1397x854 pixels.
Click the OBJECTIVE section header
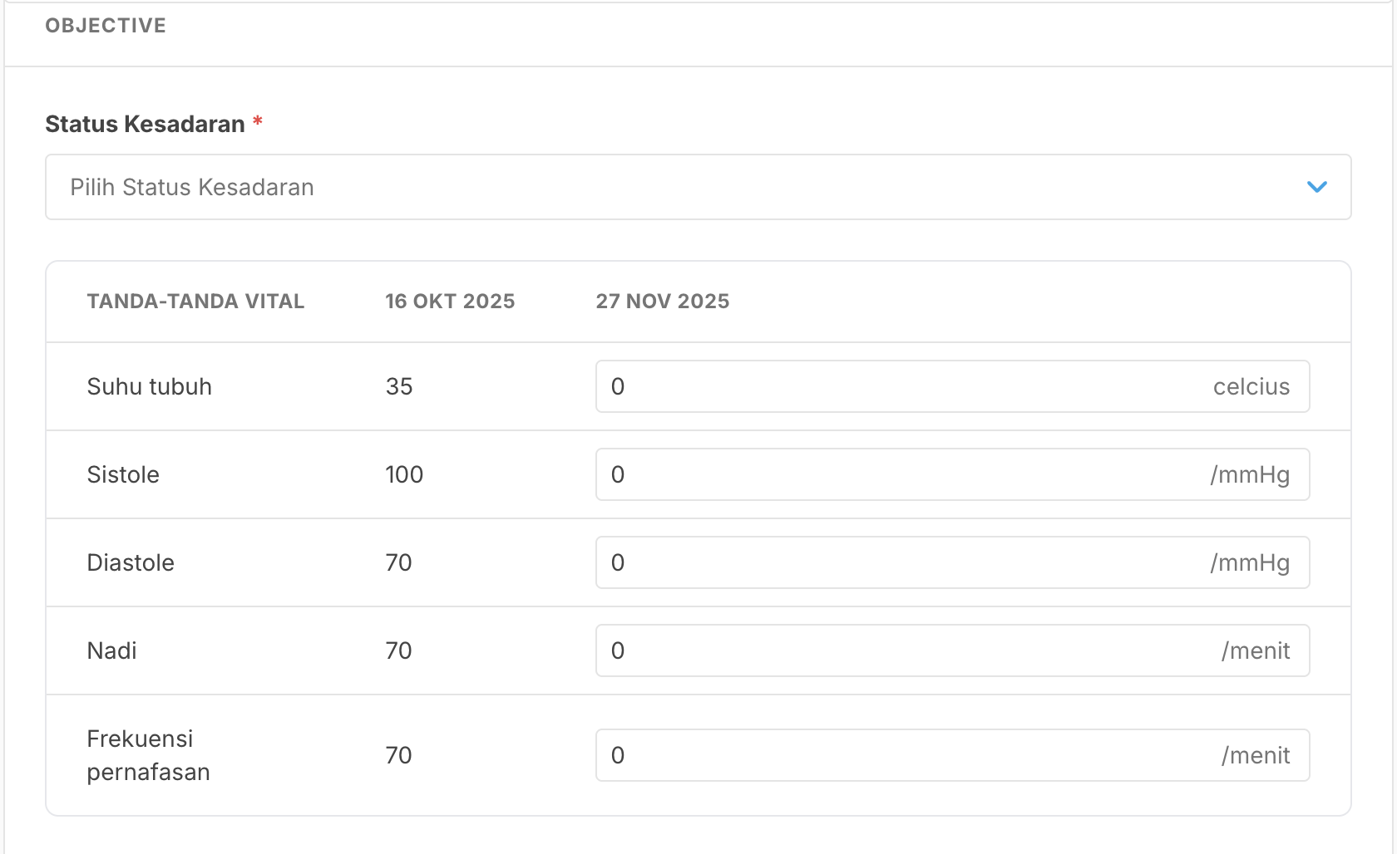106,26
